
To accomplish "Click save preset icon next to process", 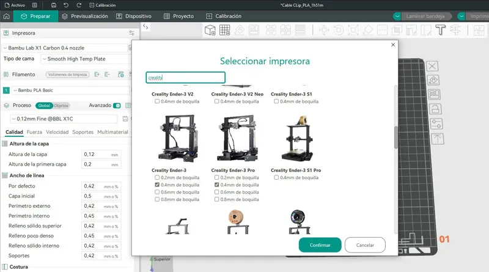I will [x=125, y=119].
